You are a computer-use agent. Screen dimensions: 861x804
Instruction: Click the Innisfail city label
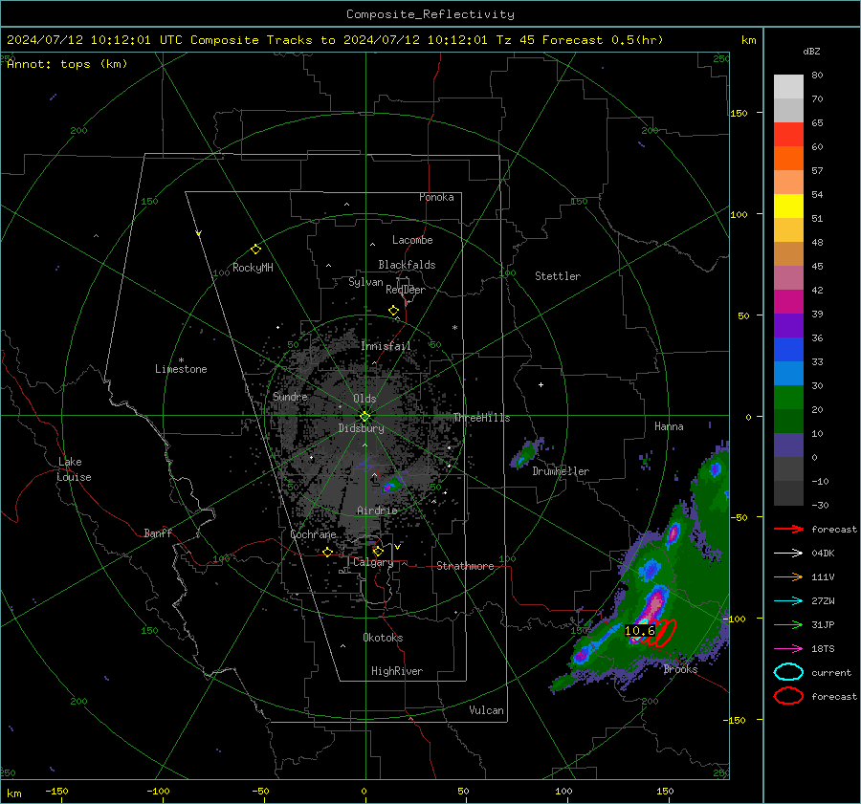pos(386,346)
